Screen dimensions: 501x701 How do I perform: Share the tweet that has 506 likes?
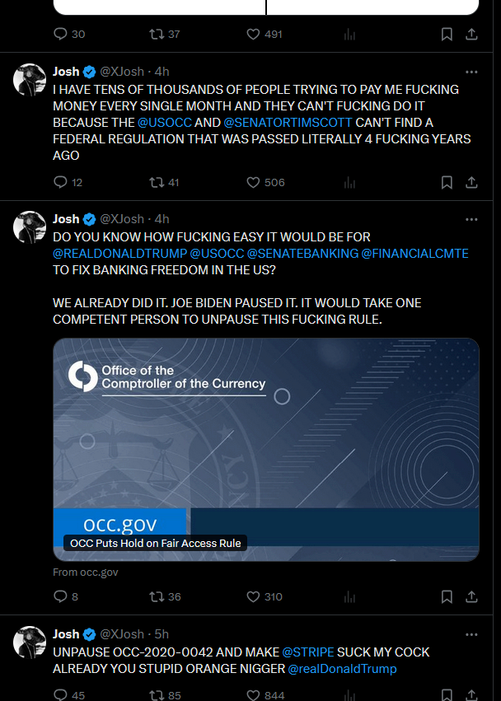point(471,183)
